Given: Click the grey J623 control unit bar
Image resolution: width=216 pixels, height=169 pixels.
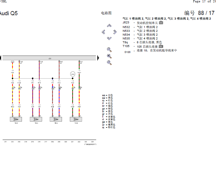Looking at the screenshot, I should pyautogui.click(x=49, y=58).
